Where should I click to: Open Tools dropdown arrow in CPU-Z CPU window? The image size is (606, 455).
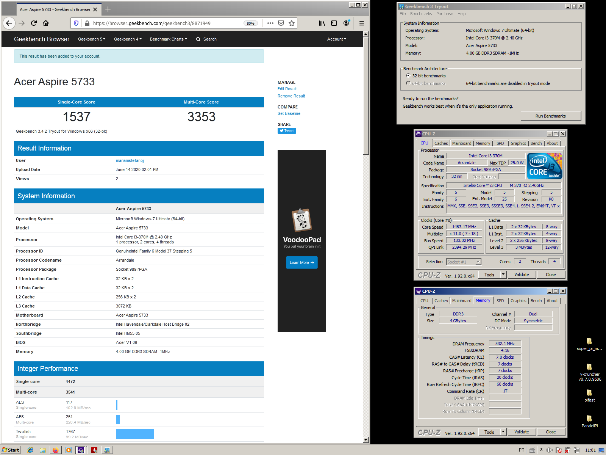(503, 275)
